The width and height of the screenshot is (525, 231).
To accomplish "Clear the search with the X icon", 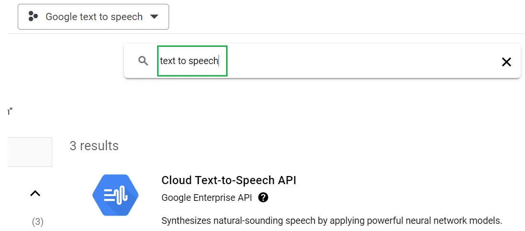I will click(x=506, y=61).
